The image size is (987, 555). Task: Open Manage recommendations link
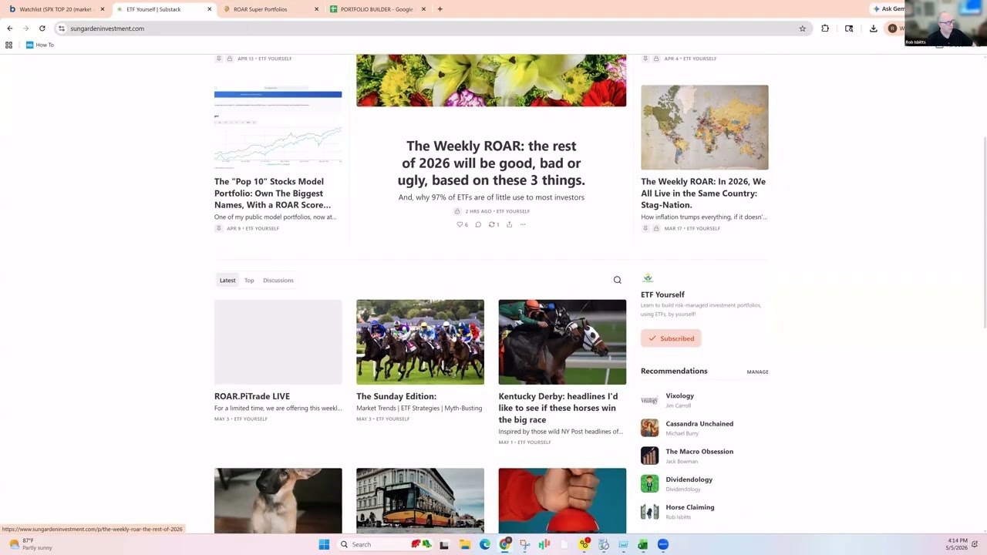(x=757, y=372)
